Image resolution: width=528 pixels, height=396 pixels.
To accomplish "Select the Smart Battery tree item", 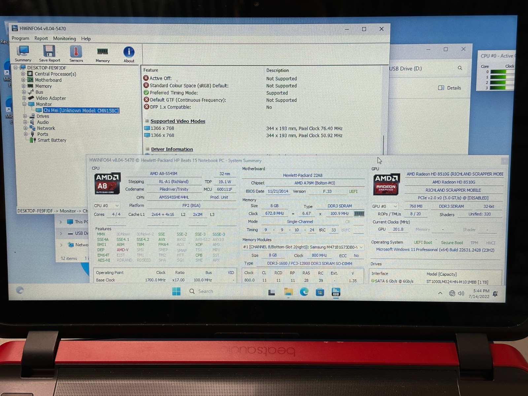I will tap(52, 140).
